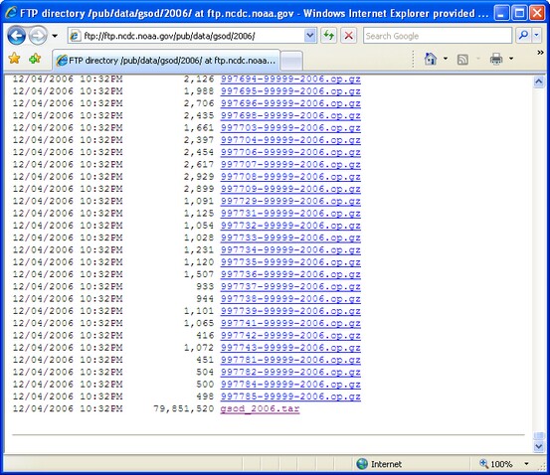
Task: Click the search magnifier button
Action: (x=523, y=36)
